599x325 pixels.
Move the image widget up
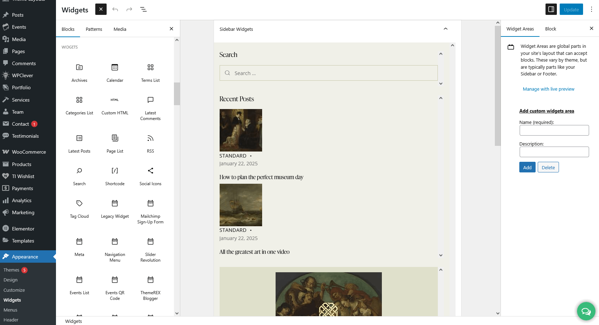point(441,270)
